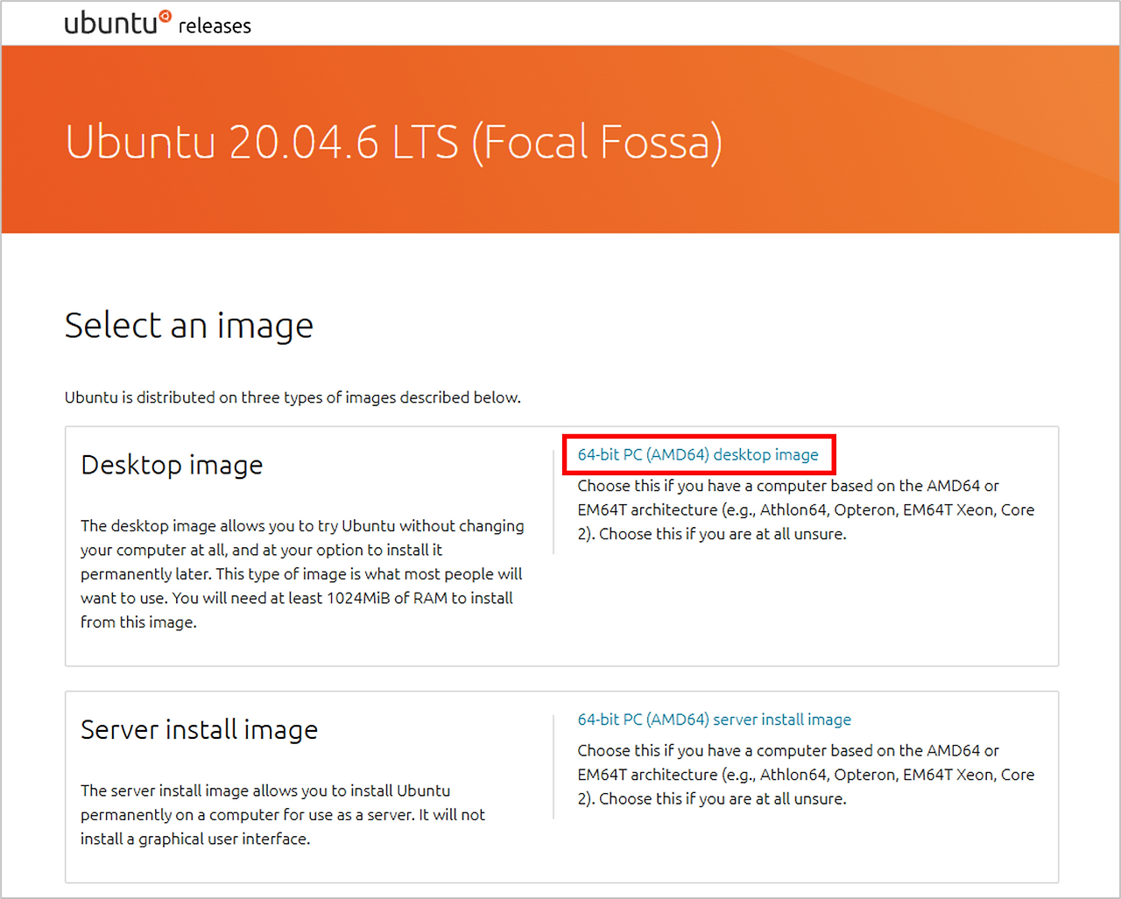The width and height of the screenshot is (1121, 899).
Task: Click the Server install image section title
Action: tap(199, 729)
